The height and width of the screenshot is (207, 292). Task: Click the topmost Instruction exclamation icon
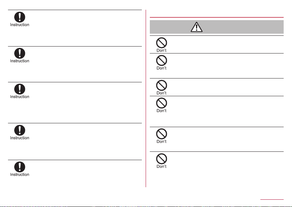click(20, 17)
